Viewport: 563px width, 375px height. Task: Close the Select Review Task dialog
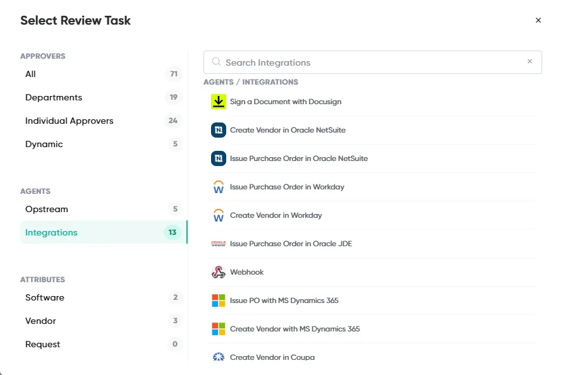coord(538,20)
